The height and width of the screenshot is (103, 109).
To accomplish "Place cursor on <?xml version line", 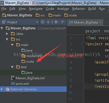I will 97,38.
